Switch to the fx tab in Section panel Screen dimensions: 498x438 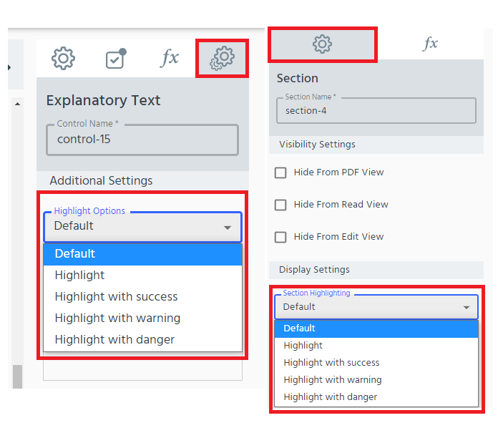click(430, 43)
